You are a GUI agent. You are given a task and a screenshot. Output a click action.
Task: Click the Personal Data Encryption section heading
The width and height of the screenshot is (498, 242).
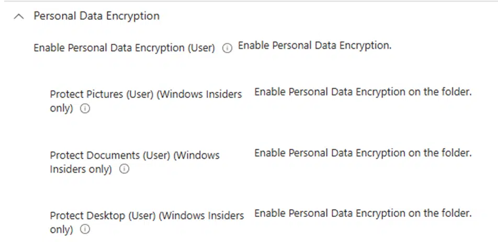click(x=96, y=16)
